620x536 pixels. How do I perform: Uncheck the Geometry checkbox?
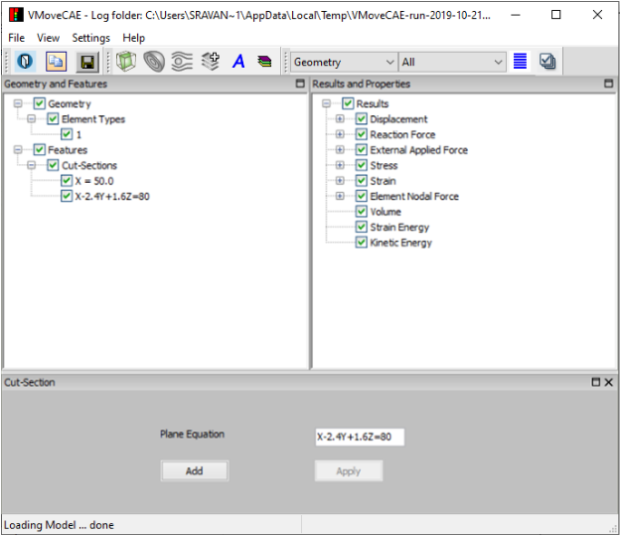pos(39,103)
